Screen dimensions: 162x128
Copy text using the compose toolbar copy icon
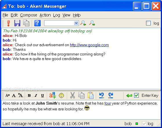tap(81, 95)
